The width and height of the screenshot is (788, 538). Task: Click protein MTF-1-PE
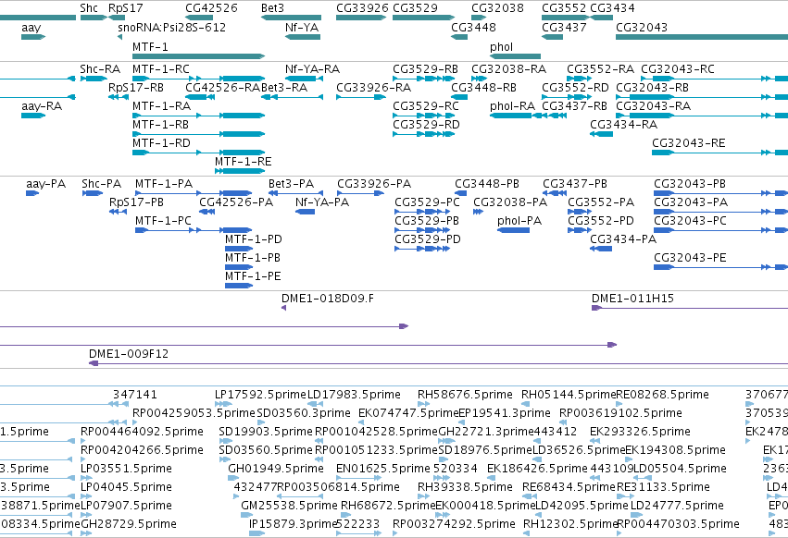tap(239, 286)
